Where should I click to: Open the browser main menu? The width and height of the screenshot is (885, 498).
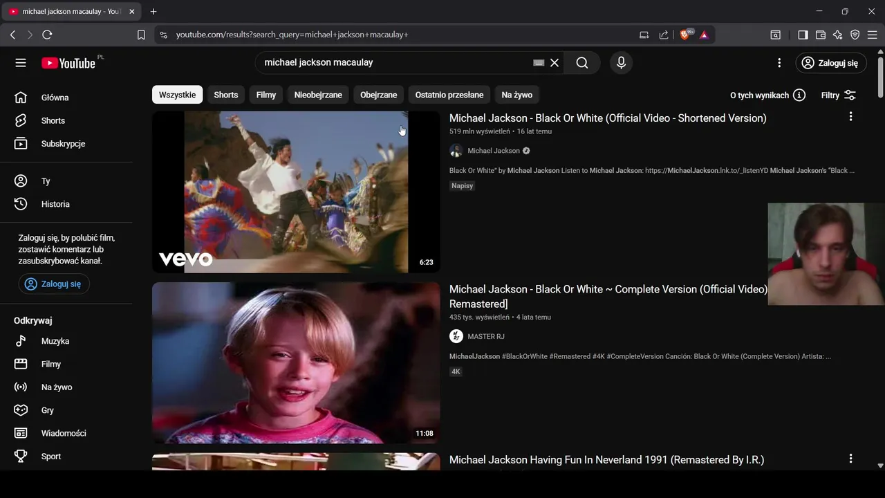click(x=873, y=35)
